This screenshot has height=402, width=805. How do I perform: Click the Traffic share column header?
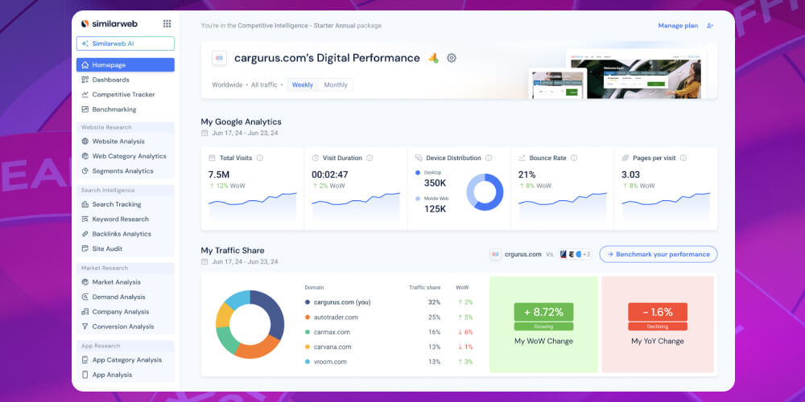click(x=424, y=288)
